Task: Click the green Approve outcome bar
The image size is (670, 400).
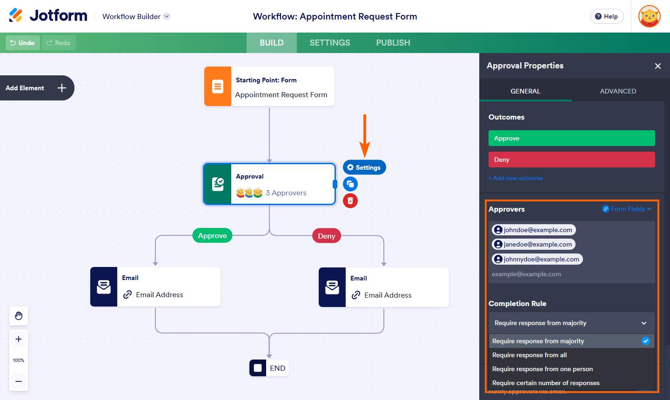Action: point(571,138)
